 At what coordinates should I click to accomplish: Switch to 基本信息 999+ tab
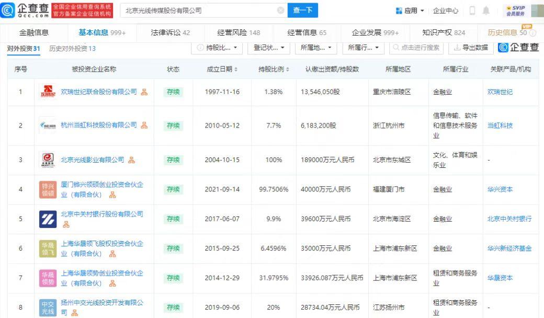click(x=102, y=32)
